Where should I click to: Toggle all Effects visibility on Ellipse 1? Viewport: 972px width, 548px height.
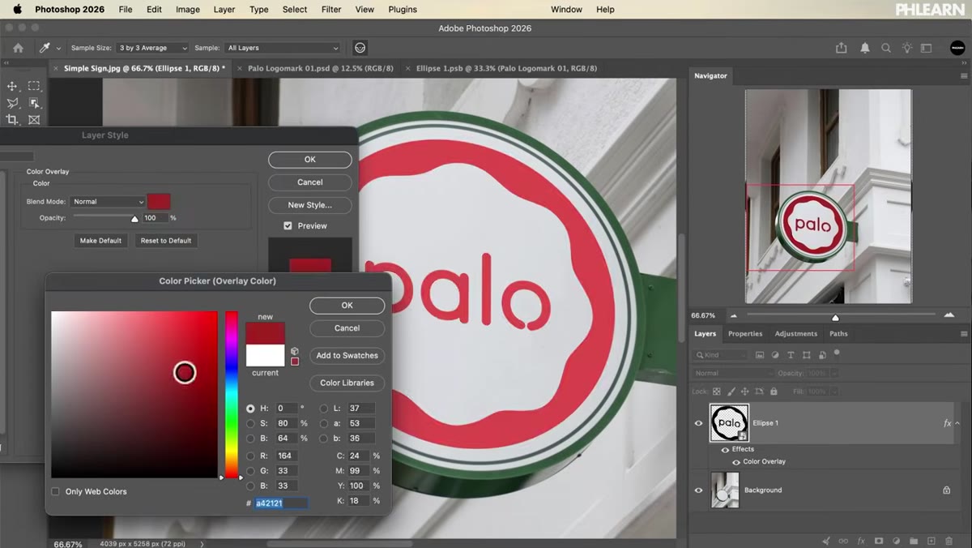pyautogui.click(x=725, y=449)
